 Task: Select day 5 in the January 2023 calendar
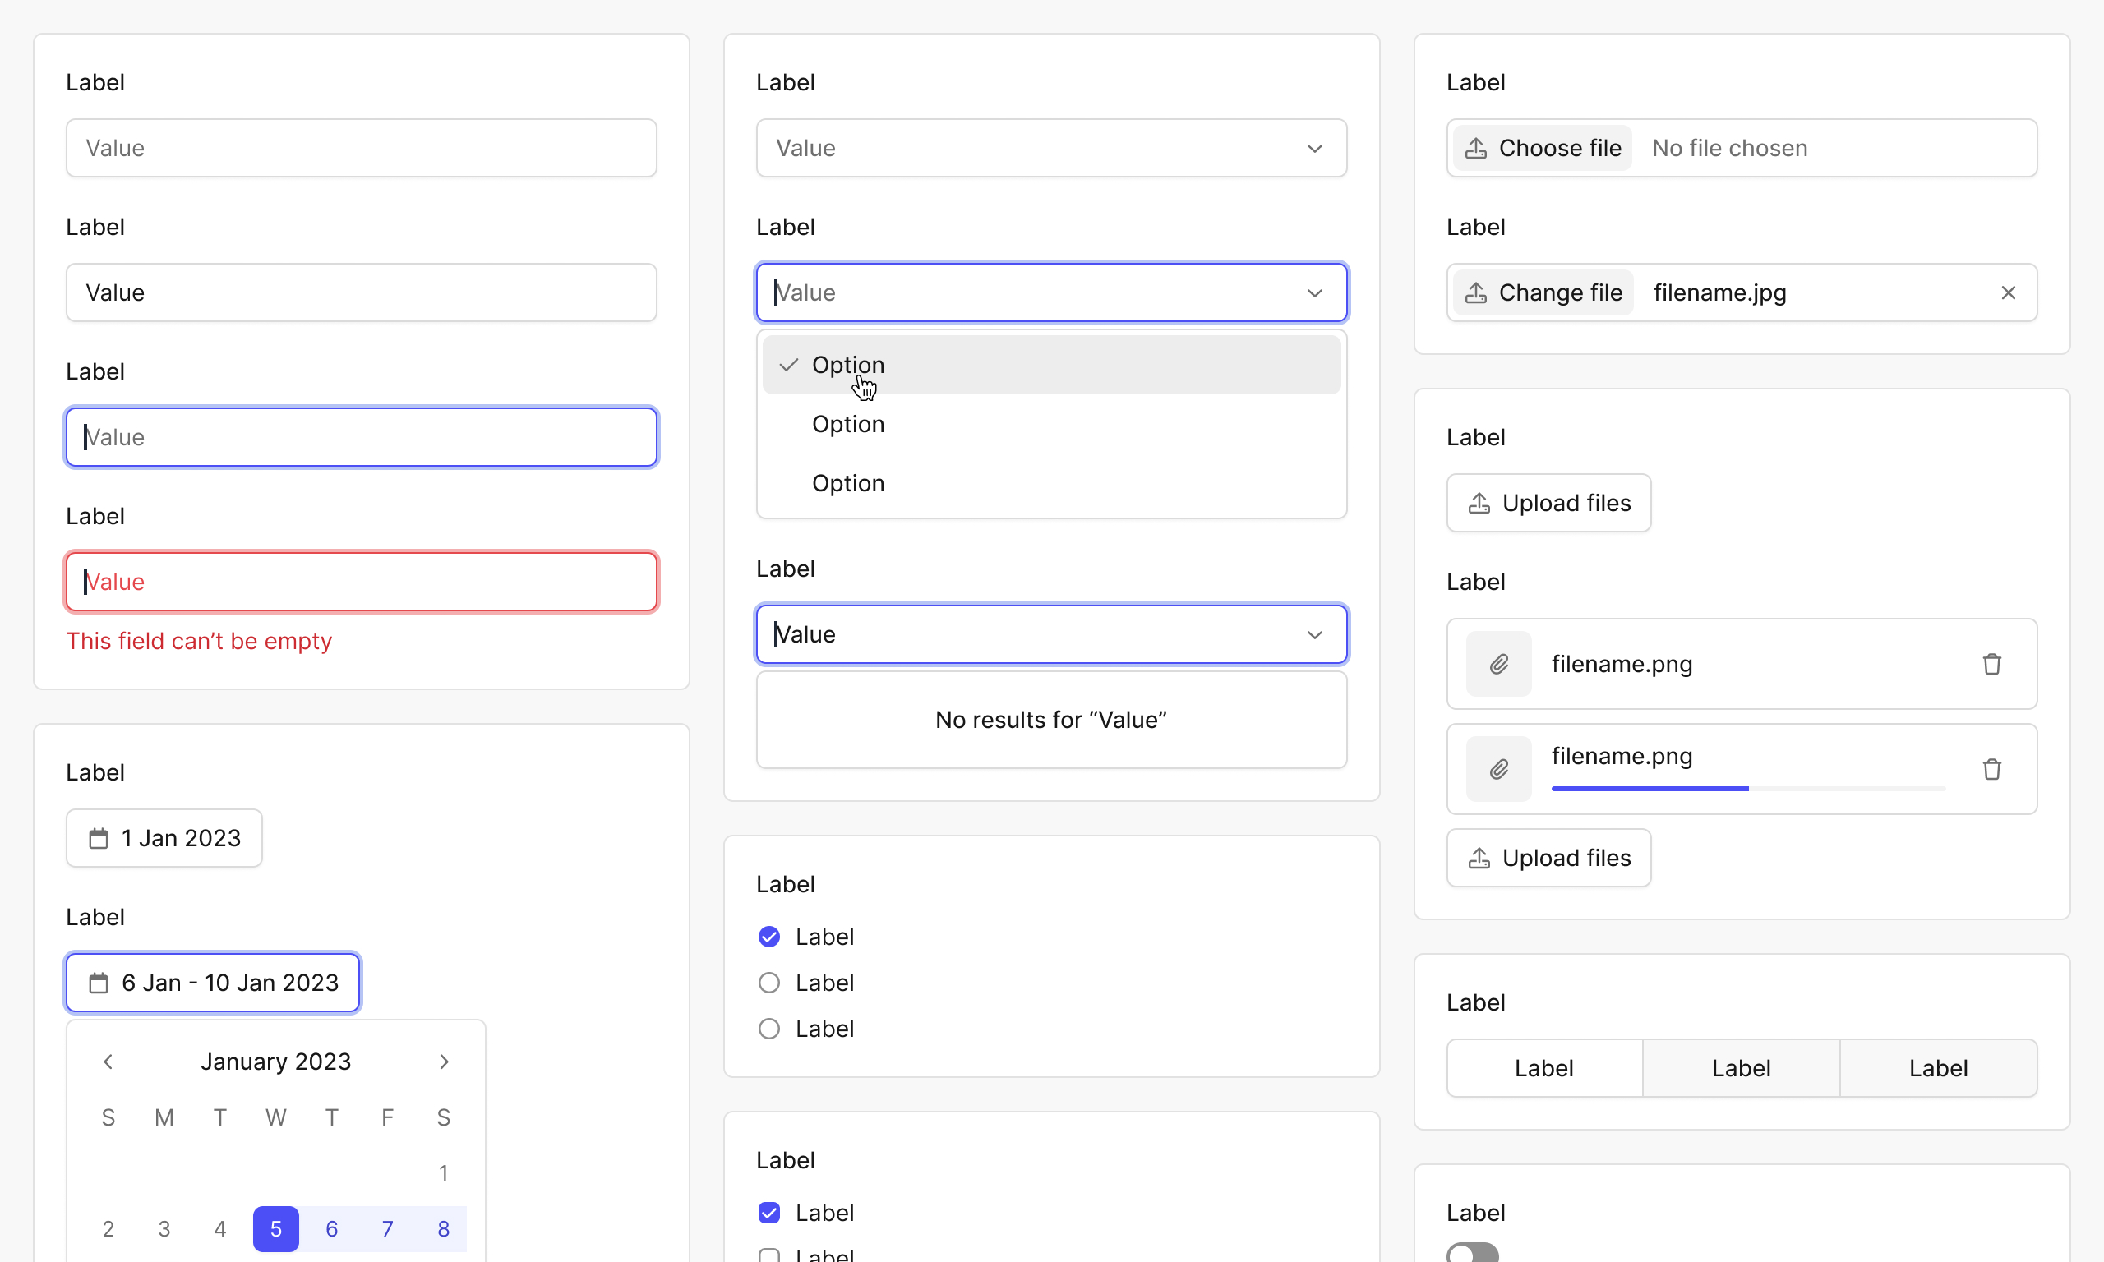(x=276, y=1229)
